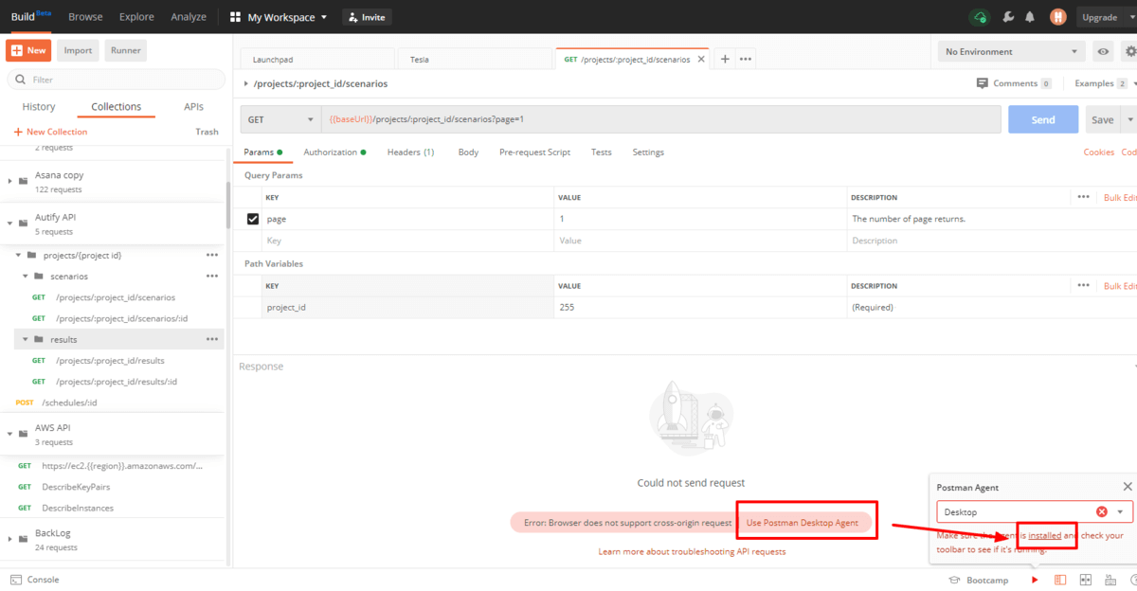The width and height of the screenshot is (1137, 591).
Task: Click the red agent arrow icon
Action: (1035, 580)
